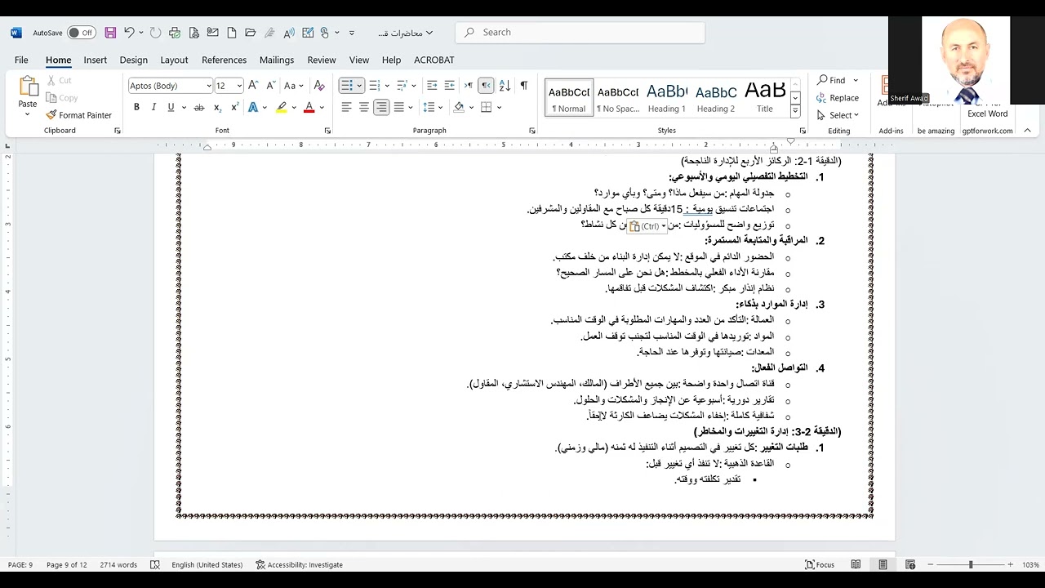
Task: Apply the yellow text highlight color
Action: (x=281, y=107)
